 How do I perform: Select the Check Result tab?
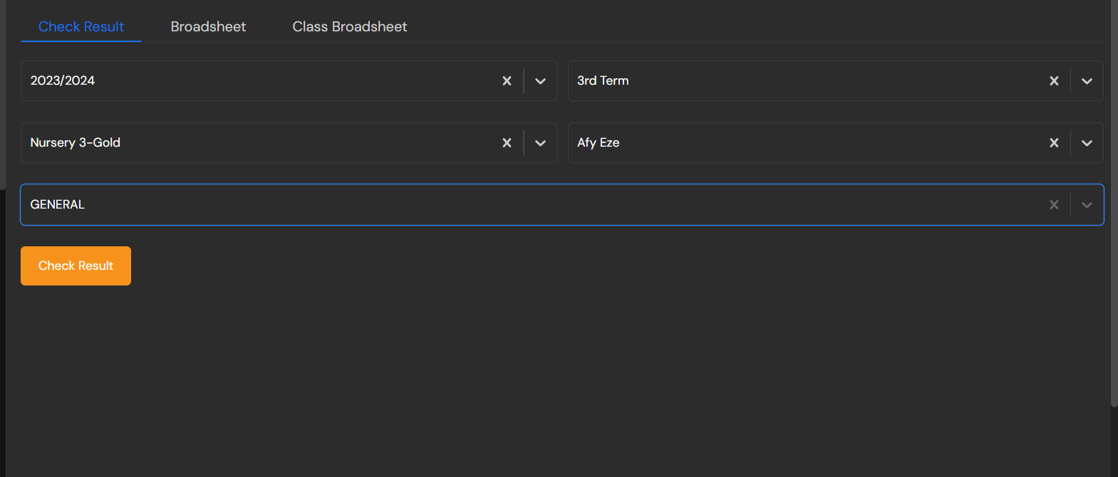(81, 27)
